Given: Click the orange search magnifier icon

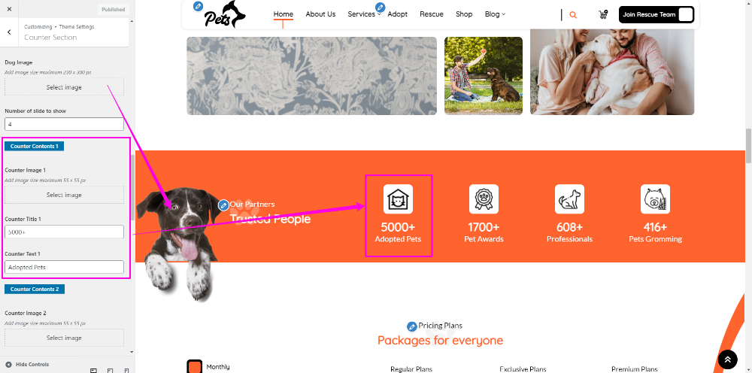Looking at the screenshot, I should click(x=572, y=15).
